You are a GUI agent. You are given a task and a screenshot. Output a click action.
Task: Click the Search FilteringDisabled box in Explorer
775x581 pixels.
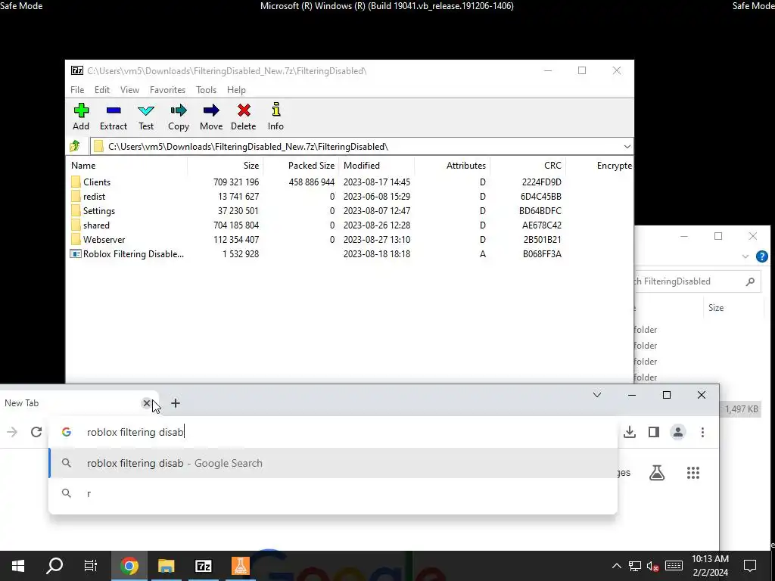(x=697, y=281)
